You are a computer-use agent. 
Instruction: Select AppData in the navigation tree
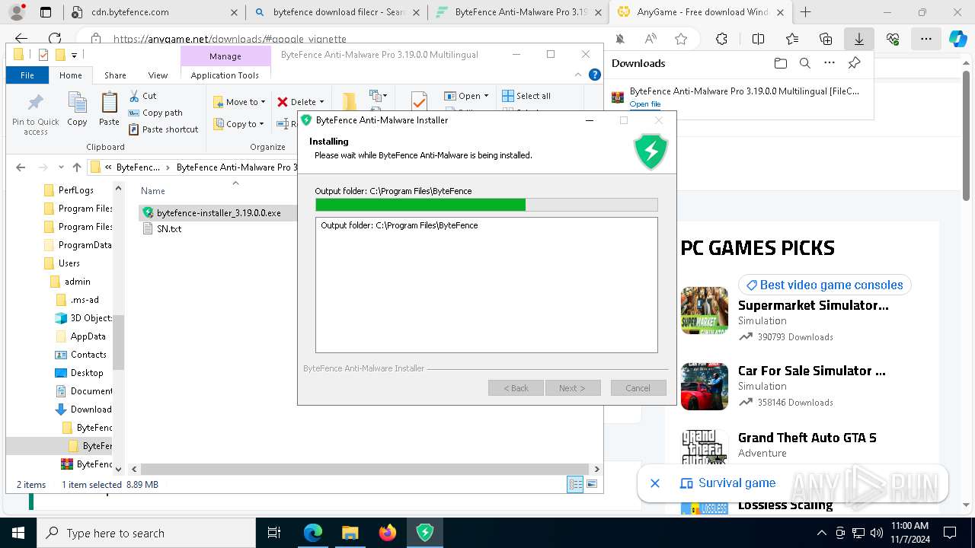point(80,336)
